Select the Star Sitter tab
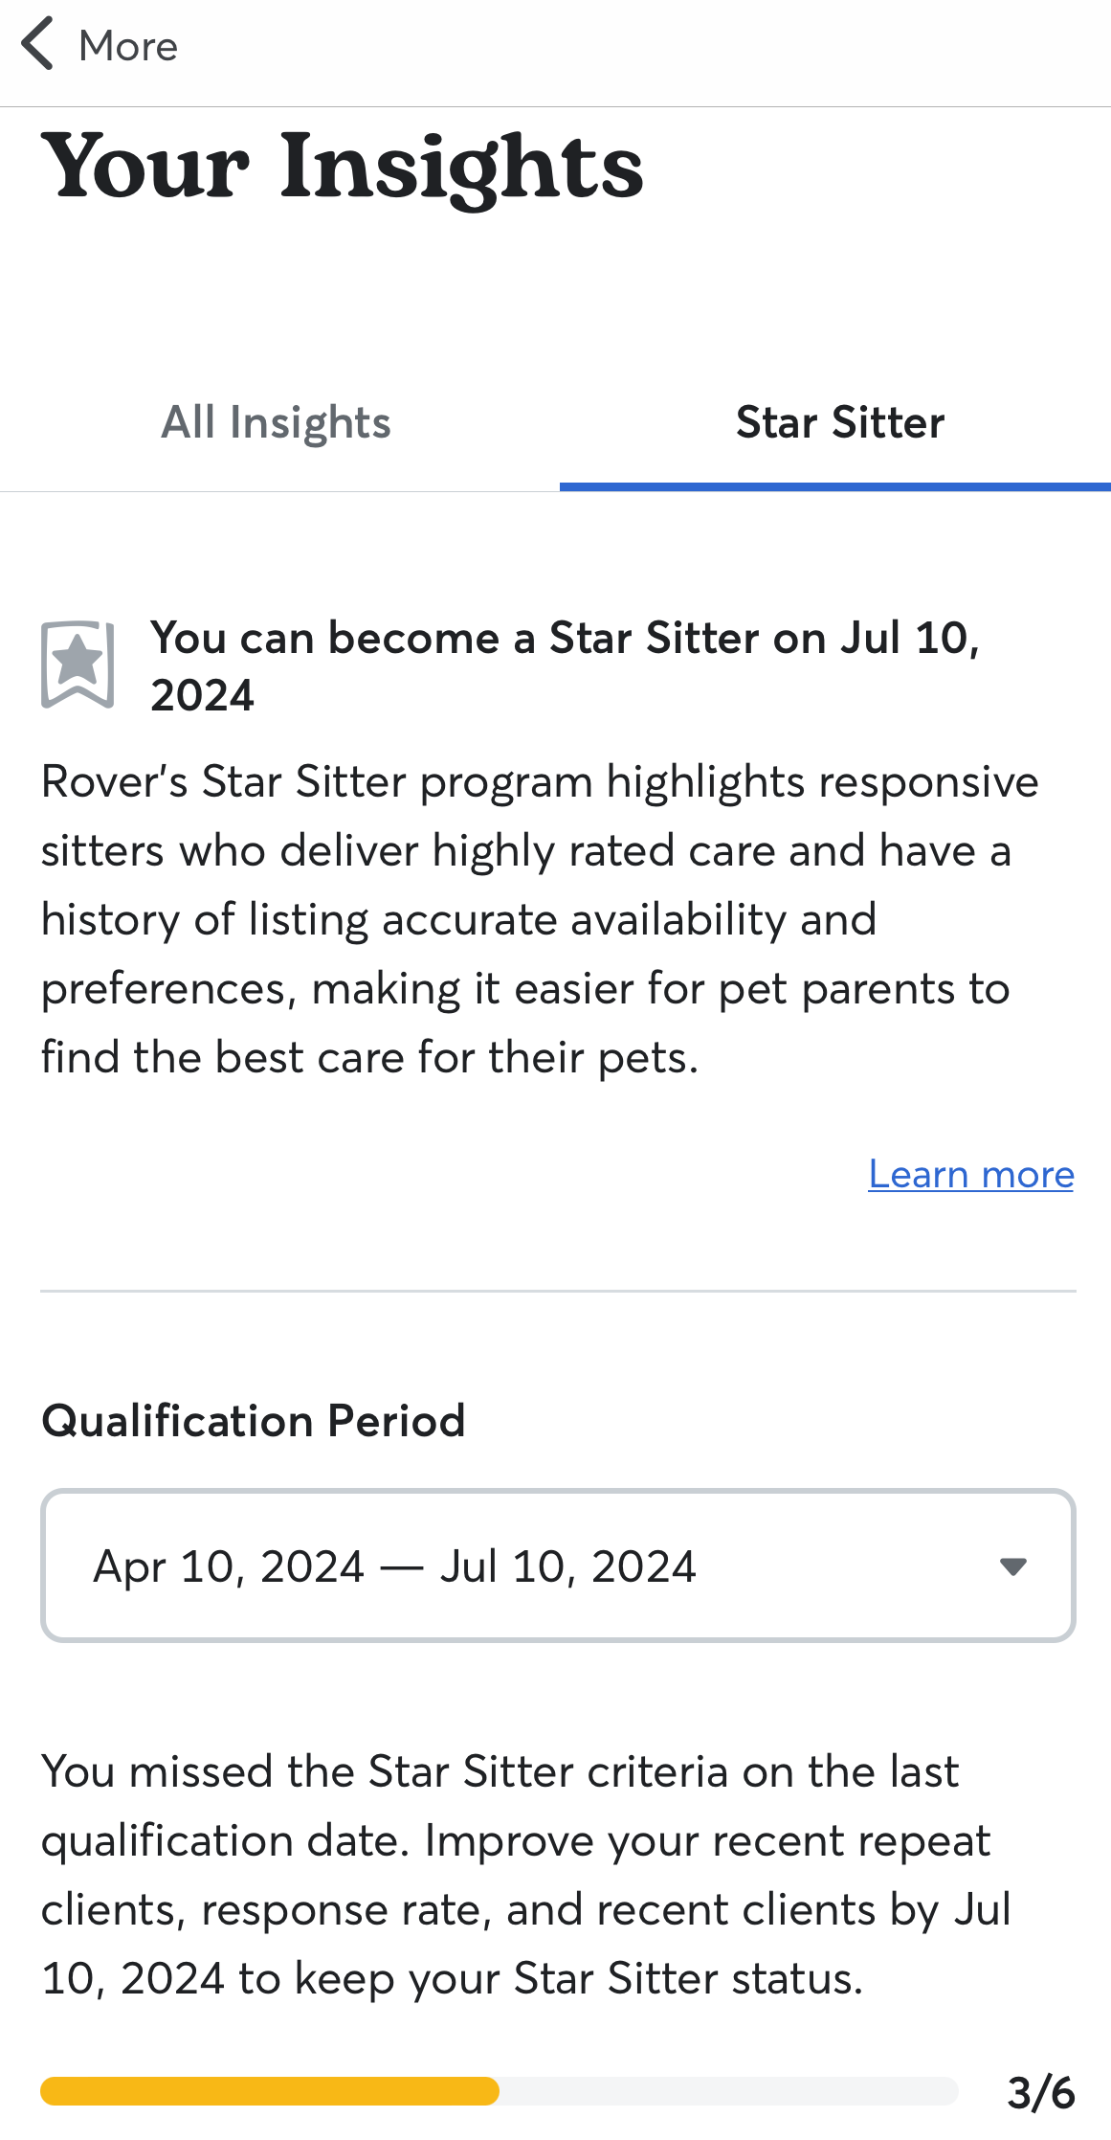 (839, 422)
